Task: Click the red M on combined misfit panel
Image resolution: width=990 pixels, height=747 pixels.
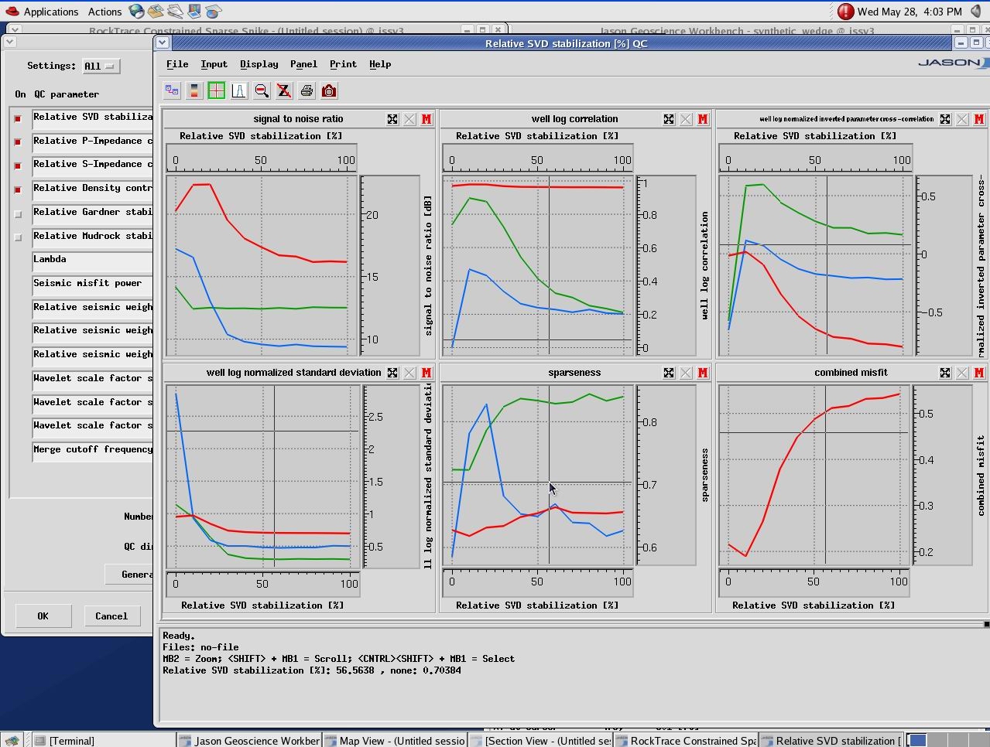Action: point(979,373)
